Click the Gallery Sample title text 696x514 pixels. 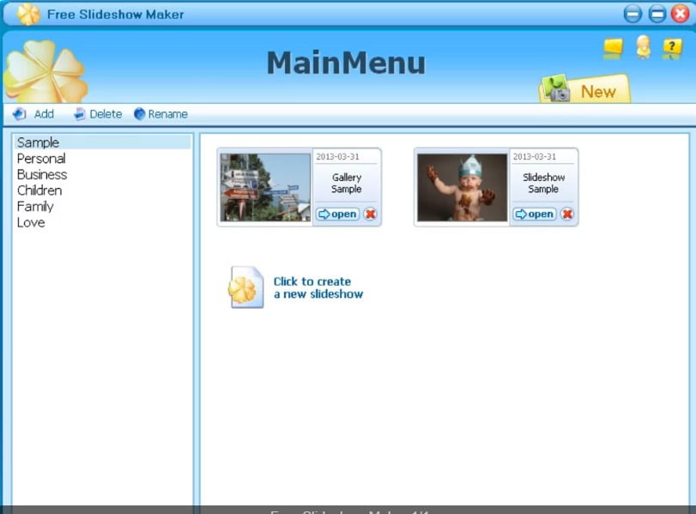click(346, 183)
